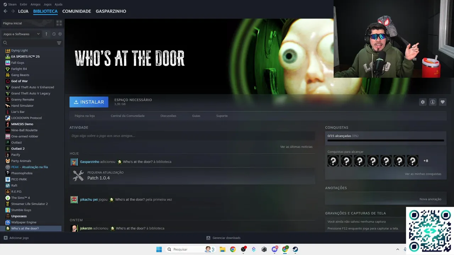Viewport: 454px width, 255px height.
Task: Expand the Jogos e Softwares dropdown
Action: click(21, 34)
